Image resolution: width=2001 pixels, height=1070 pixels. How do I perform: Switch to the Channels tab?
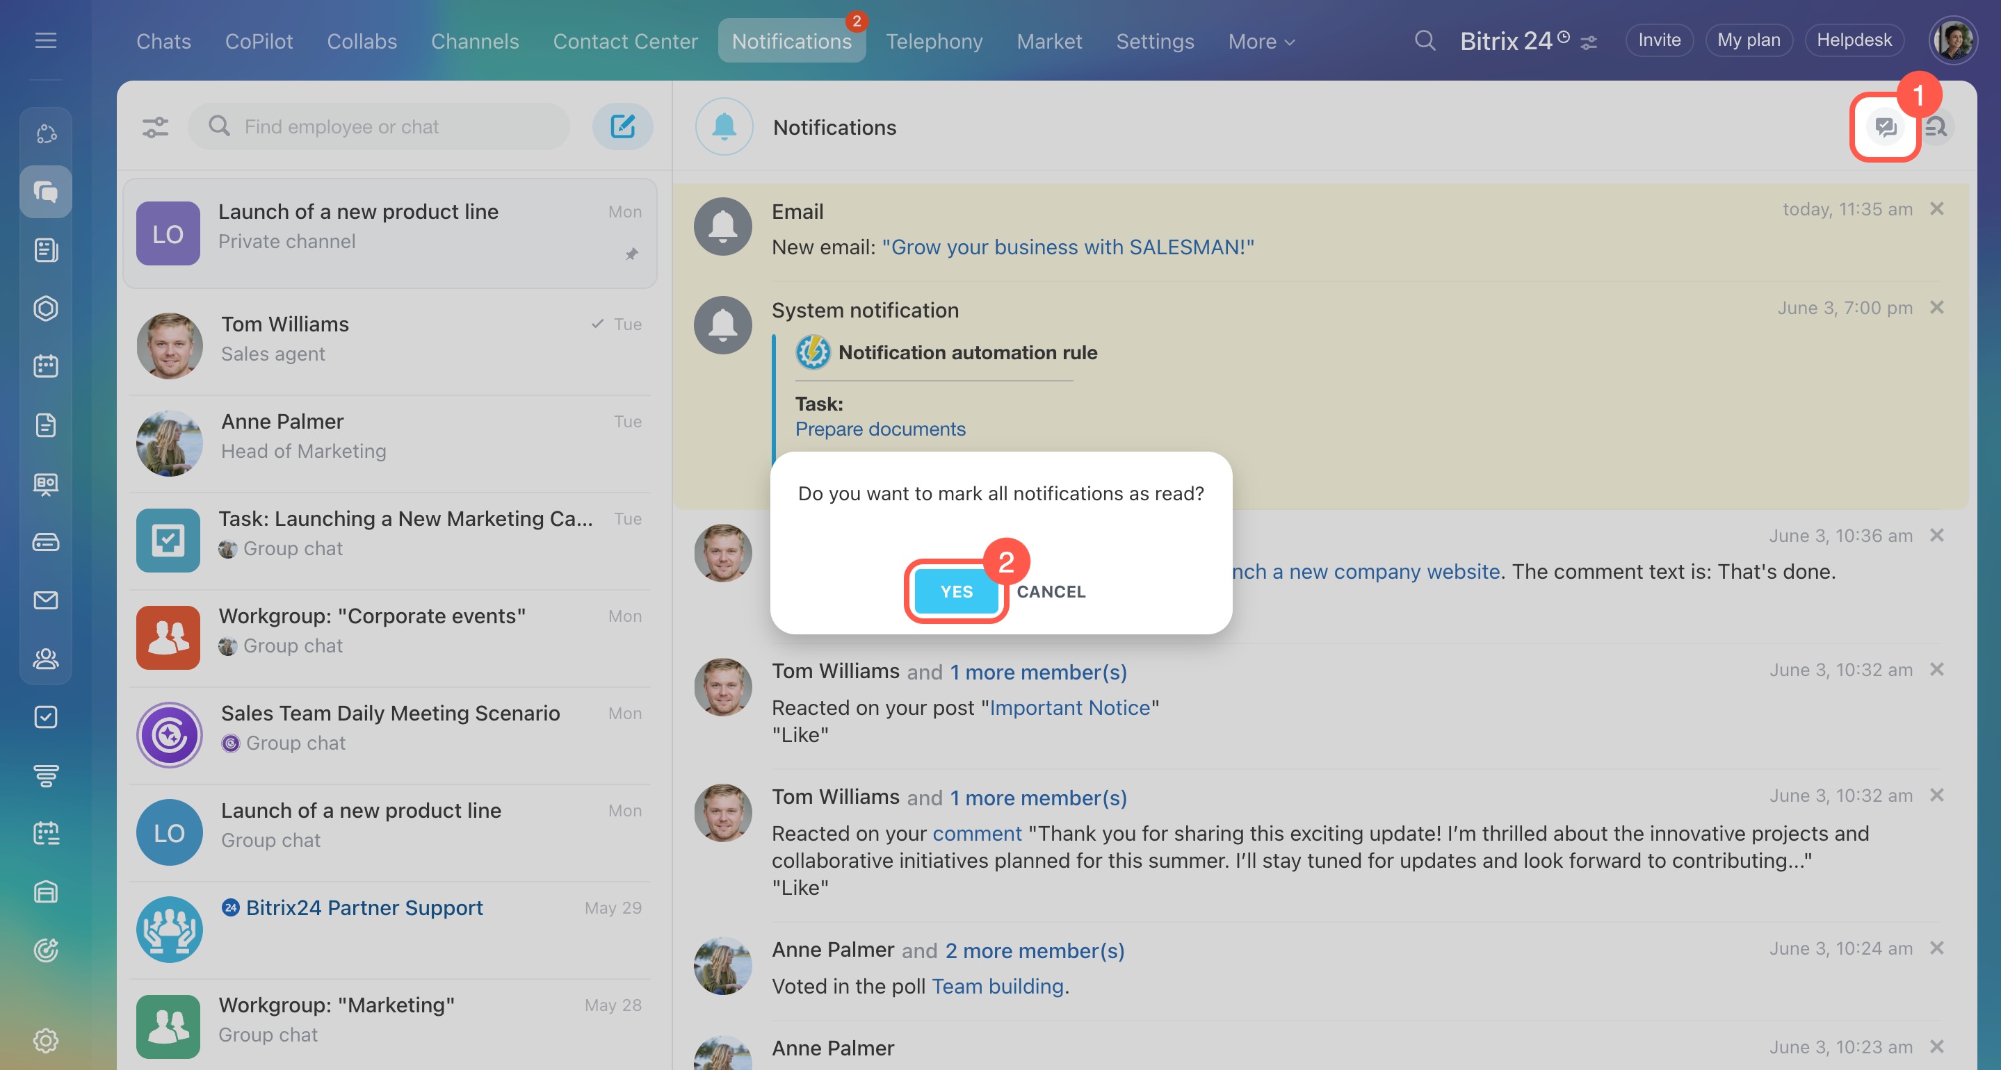[475, 41]
